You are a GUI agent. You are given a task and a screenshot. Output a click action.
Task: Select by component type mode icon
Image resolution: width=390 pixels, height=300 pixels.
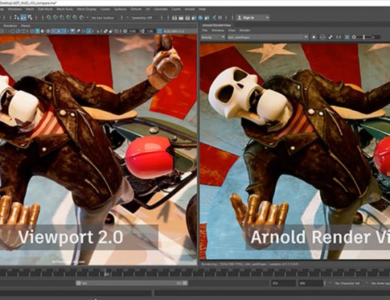tap(30, 17)
